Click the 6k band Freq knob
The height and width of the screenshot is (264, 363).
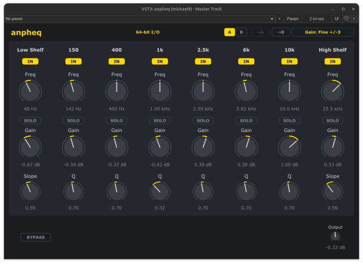246,91
